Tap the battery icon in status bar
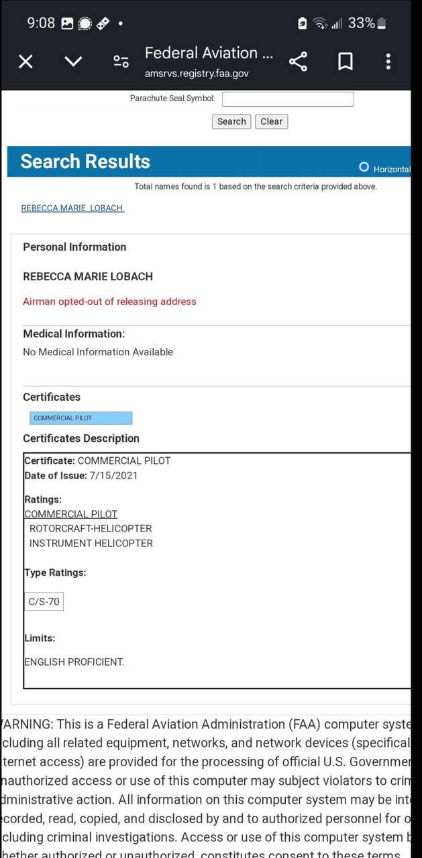 381,23
